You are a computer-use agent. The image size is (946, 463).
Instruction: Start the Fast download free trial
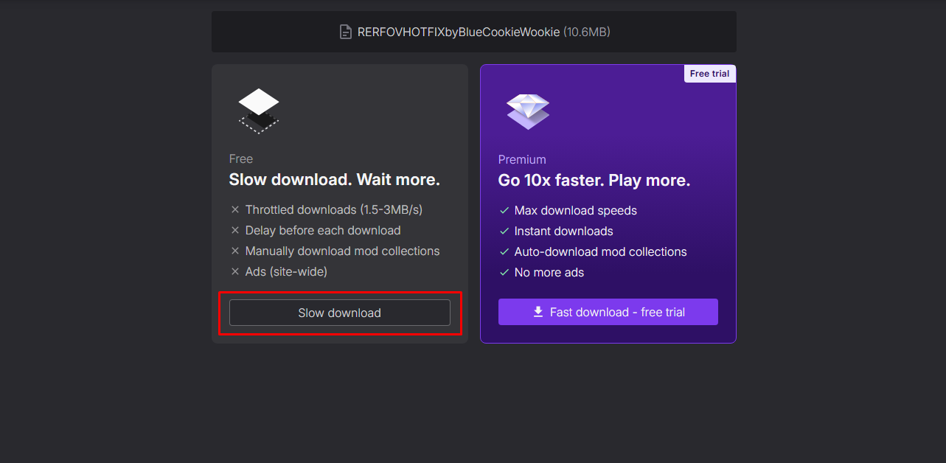[x=608, y=312]
